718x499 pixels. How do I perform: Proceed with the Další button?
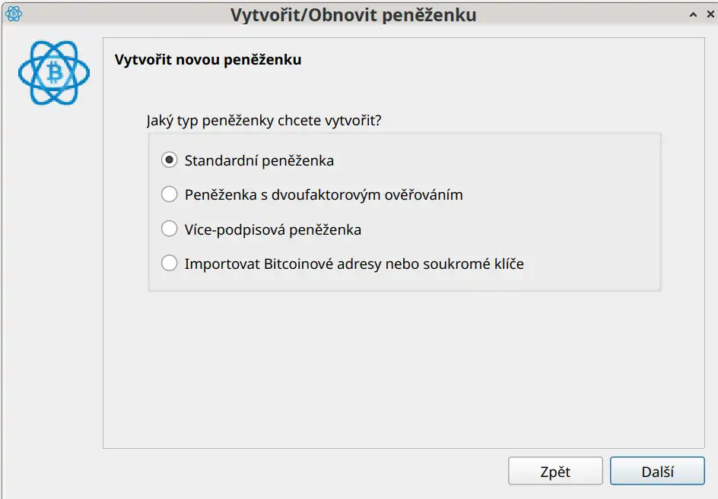(657, 471)
